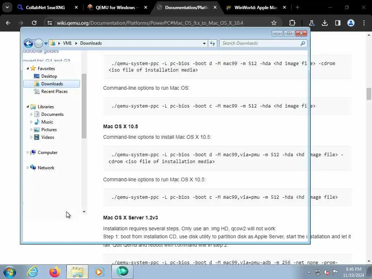Switch to the QEMU for Windows tab
This screenshot has width=372, height=279.
[116, 7]
